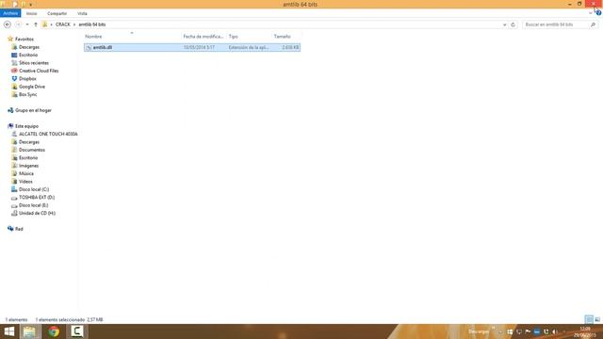The width and height of the screenshot is (603, 339).
Task: Click the Dropbox icon in the sidebar
Action: [14, 79]
